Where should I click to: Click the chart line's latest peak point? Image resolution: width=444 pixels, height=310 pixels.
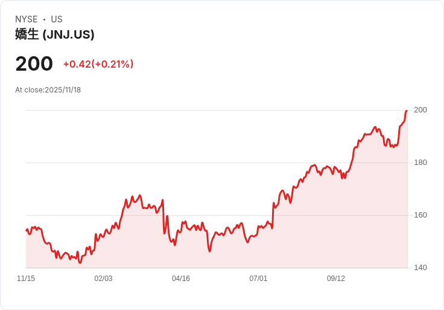[x=407, y=111]
